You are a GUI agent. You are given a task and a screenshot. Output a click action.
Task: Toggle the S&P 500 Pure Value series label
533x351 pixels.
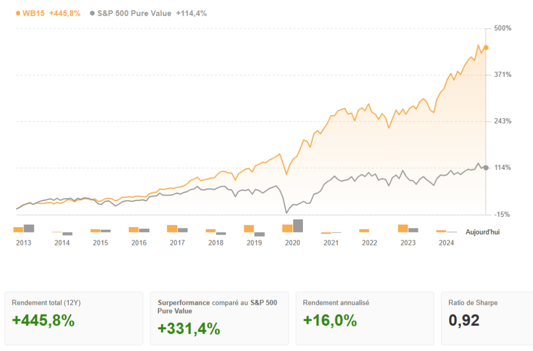pos(134,14)
